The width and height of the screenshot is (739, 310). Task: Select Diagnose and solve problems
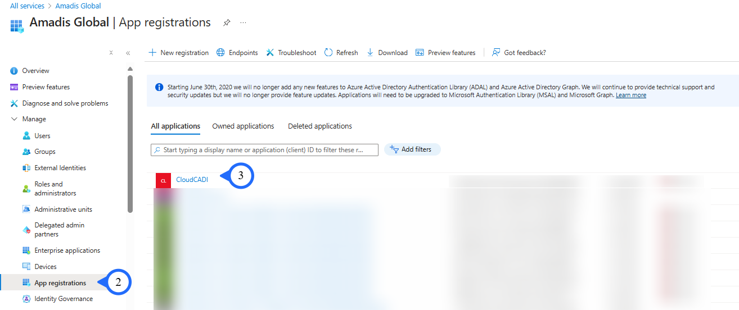(65, 103)
